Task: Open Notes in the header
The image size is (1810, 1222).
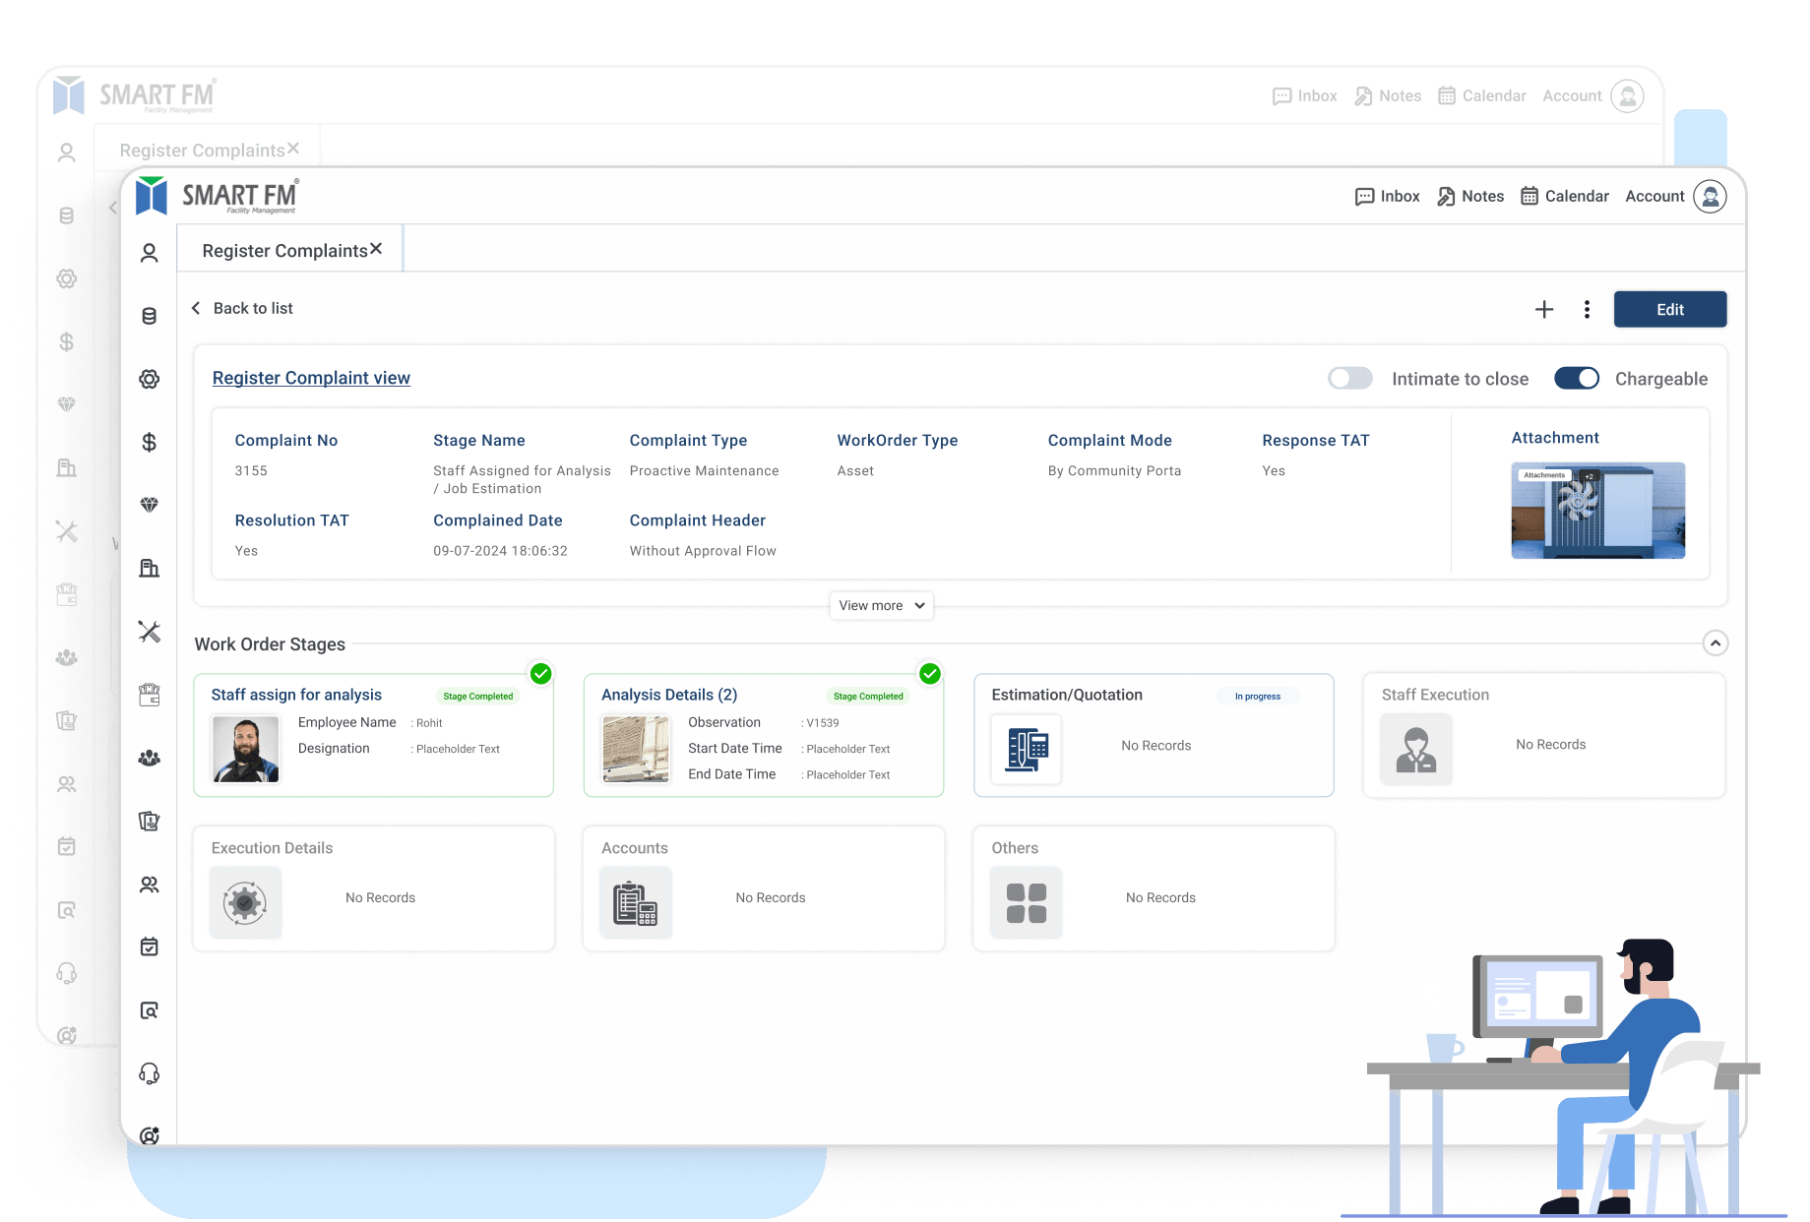Action: (1469, 196)
